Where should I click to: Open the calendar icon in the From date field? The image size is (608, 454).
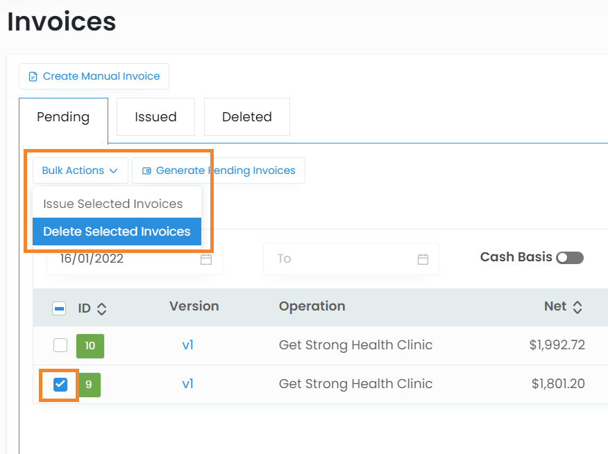coord(205,259)
